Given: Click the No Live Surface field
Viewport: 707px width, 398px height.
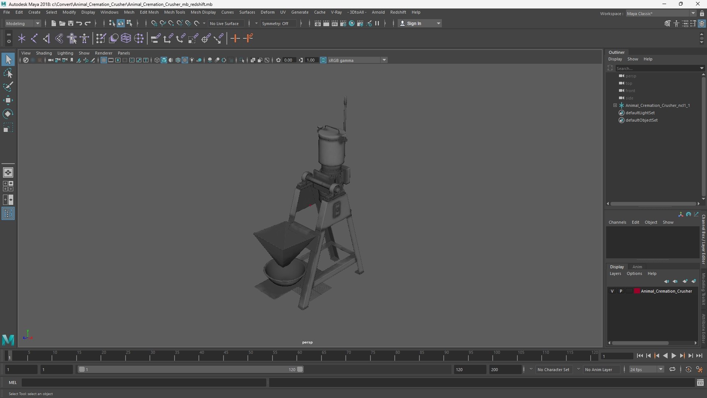Looking at the screenshot, I should 226,23.
